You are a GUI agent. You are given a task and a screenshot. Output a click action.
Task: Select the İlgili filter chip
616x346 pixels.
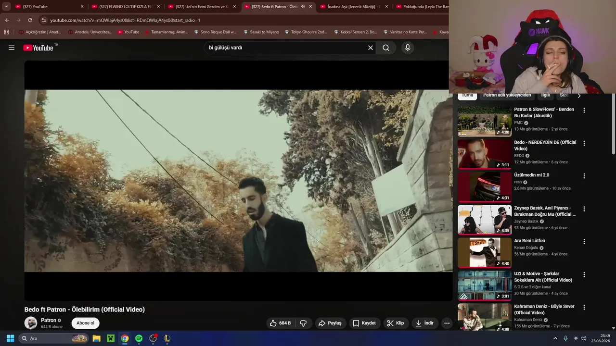point(545,95)
